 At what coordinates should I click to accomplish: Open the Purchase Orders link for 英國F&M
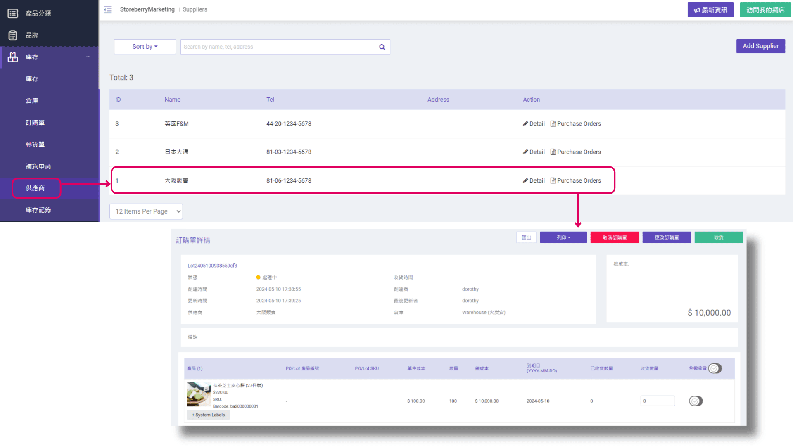pos(576,123)
